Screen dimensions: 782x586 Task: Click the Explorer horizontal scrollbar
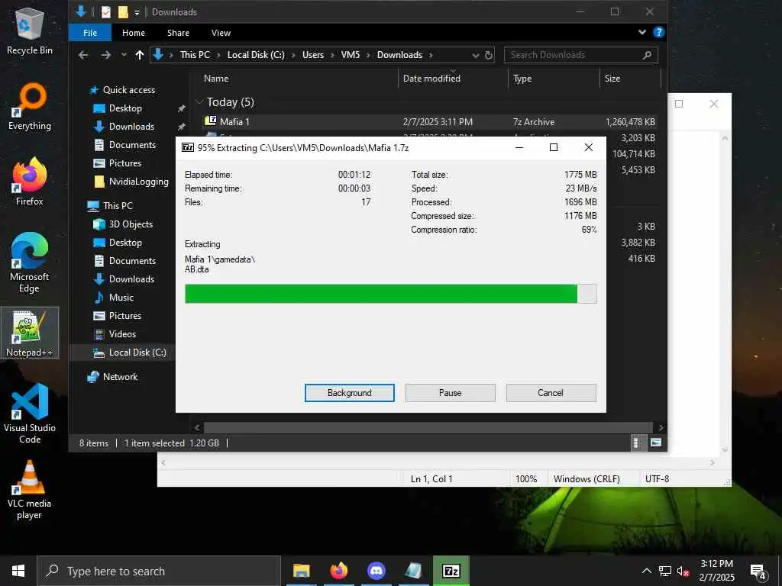[x=428, y=427]
